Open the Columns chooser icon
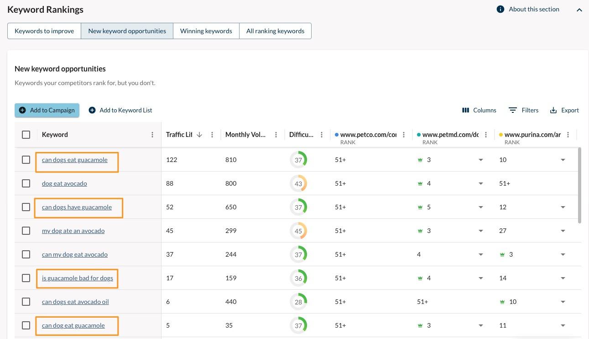 pyautogui.click(x=465, y=110)
